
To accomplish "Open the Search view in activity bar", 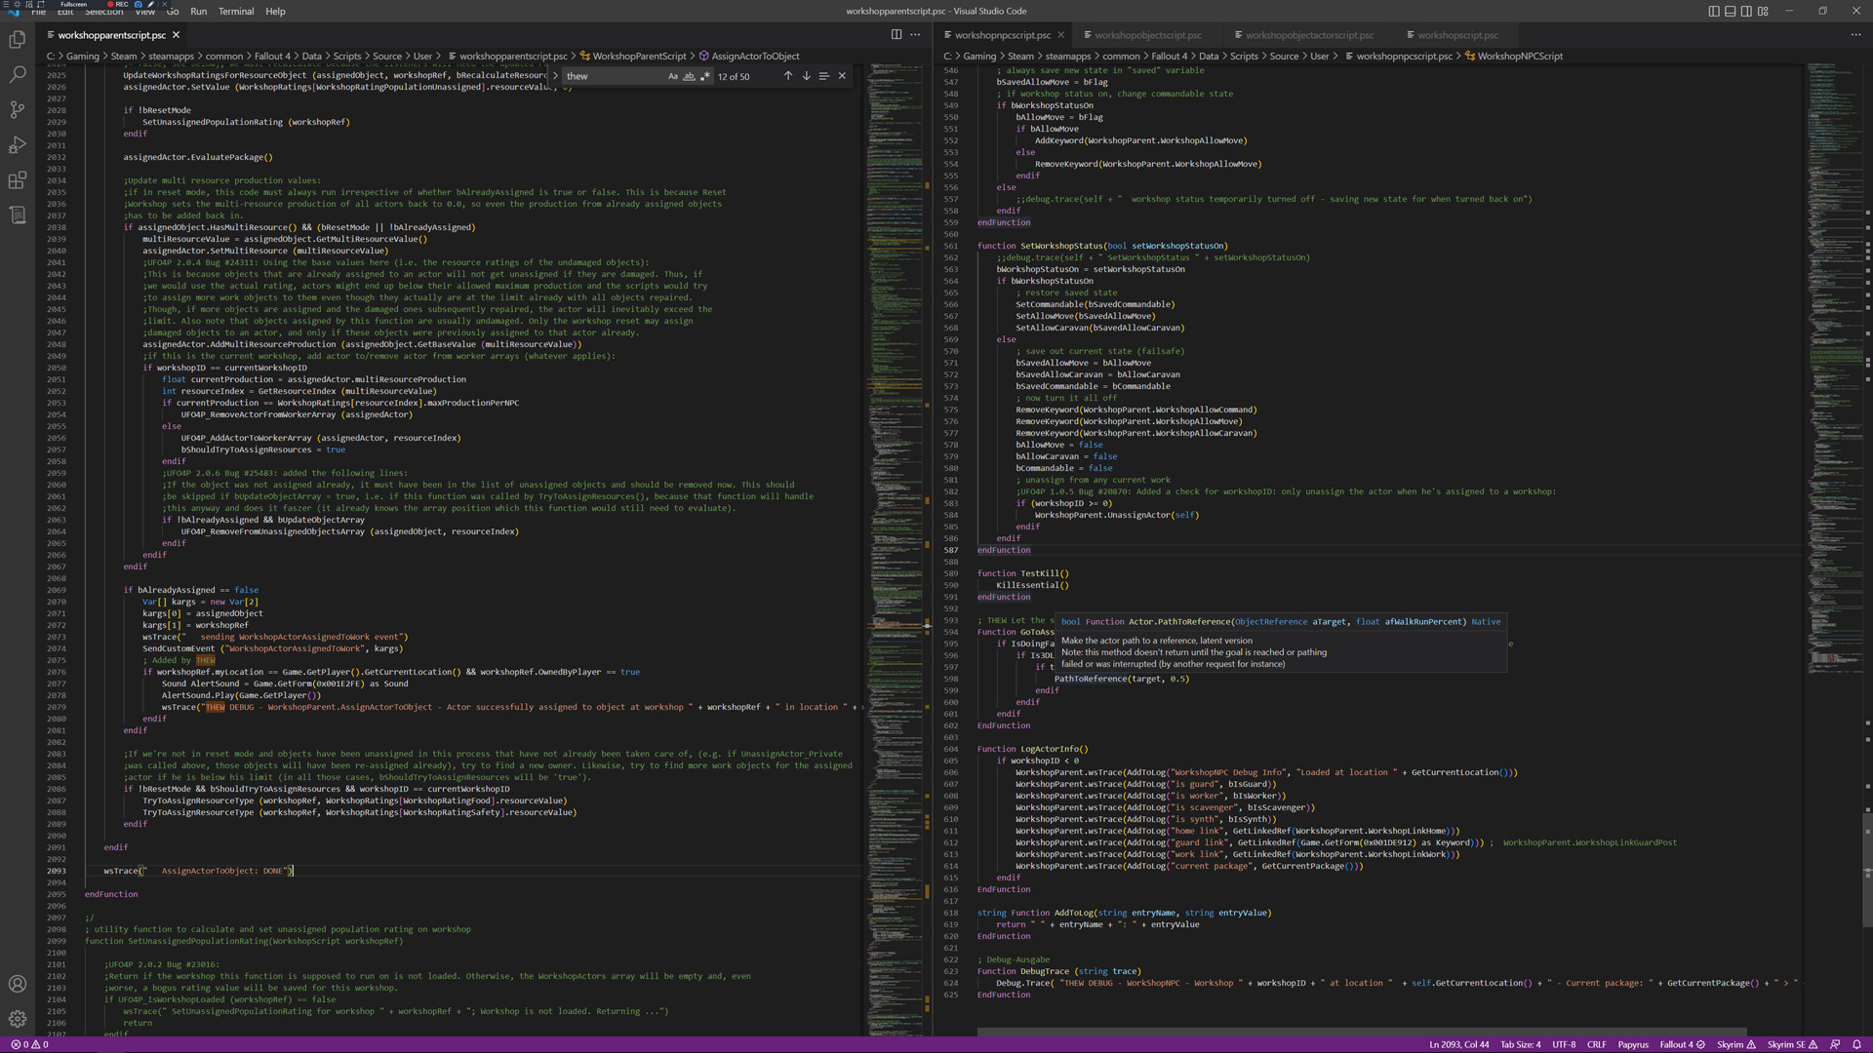I will [x=18, y=75].
